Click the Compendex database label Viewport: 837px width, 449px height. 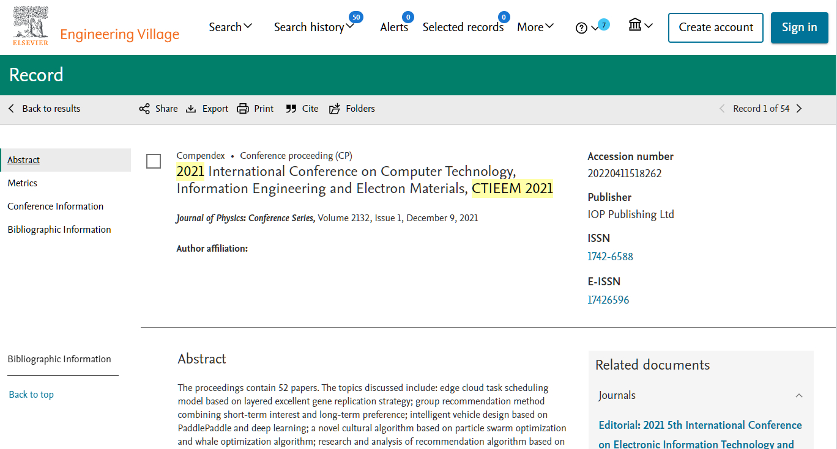point(201,156)
